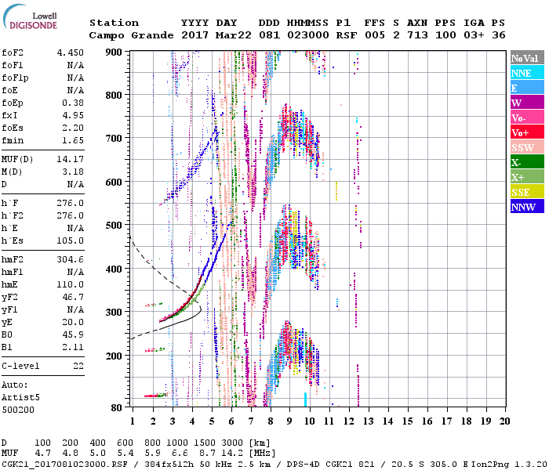Click the X- dark green legend swatch
This screenshot has width=549, height=470.
[526, 162]
